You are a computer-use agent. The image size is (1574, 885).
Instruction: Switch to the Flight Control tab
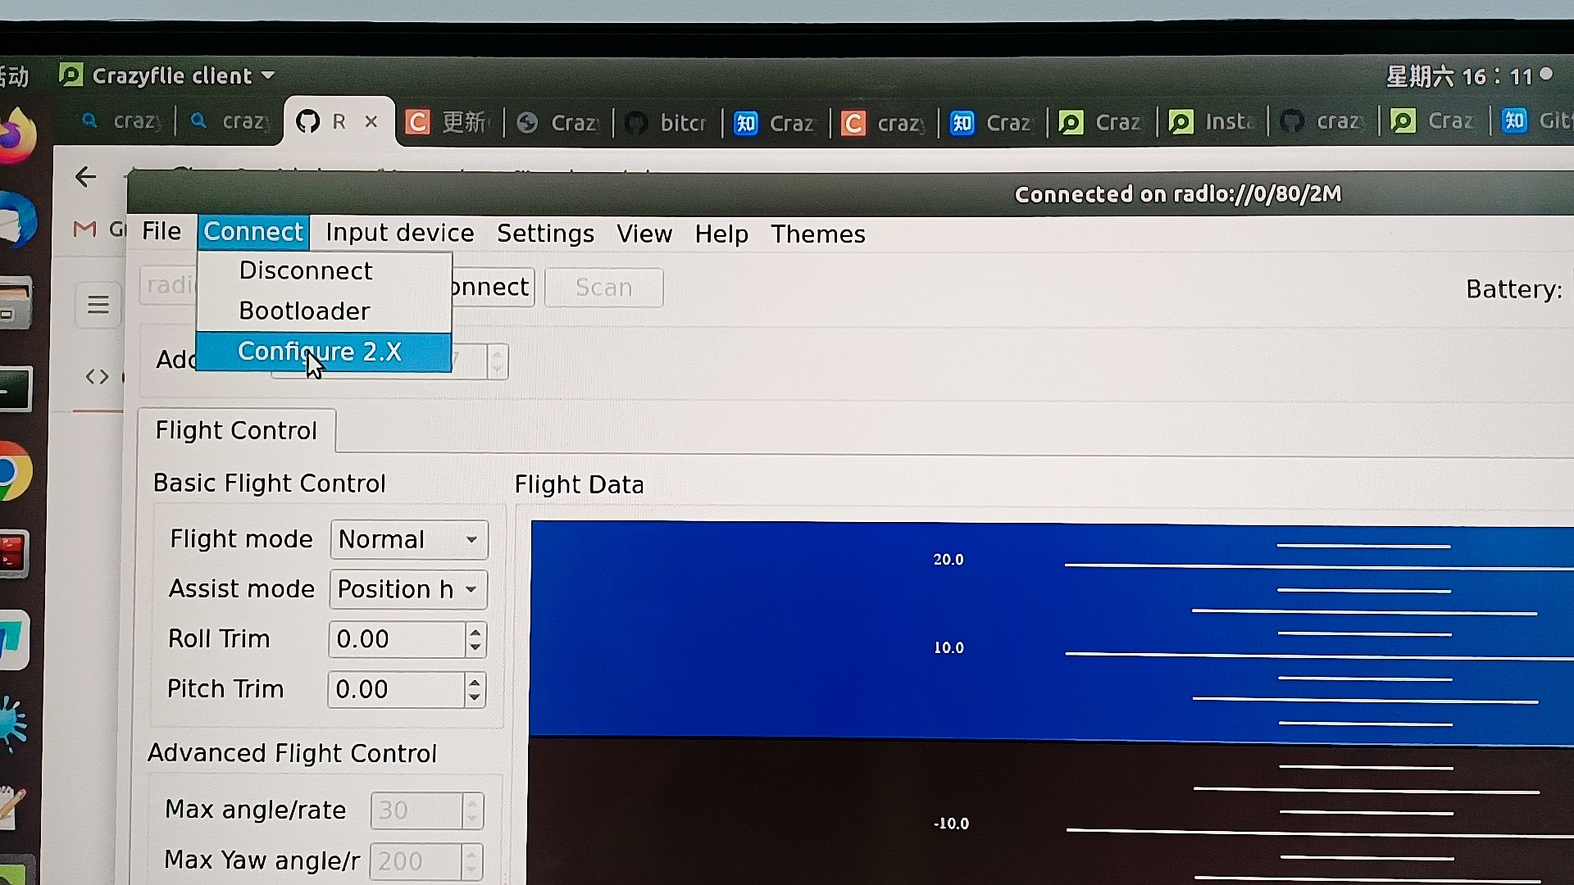236,429
